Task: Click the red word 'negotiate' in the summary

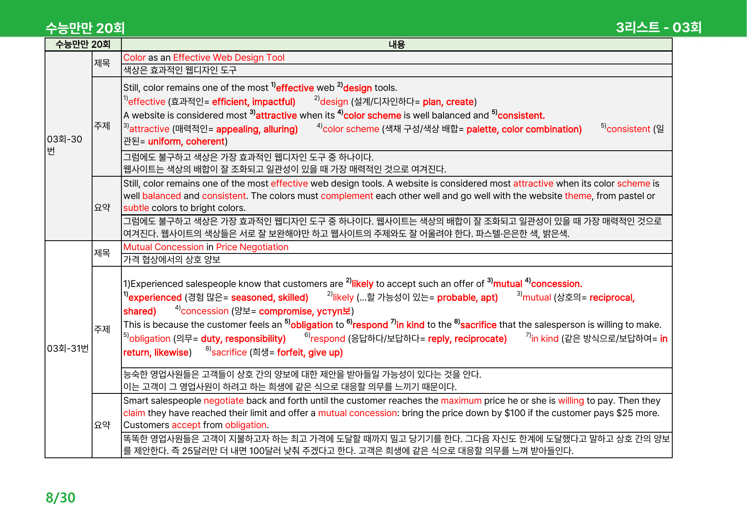Action: coord(224,401)
